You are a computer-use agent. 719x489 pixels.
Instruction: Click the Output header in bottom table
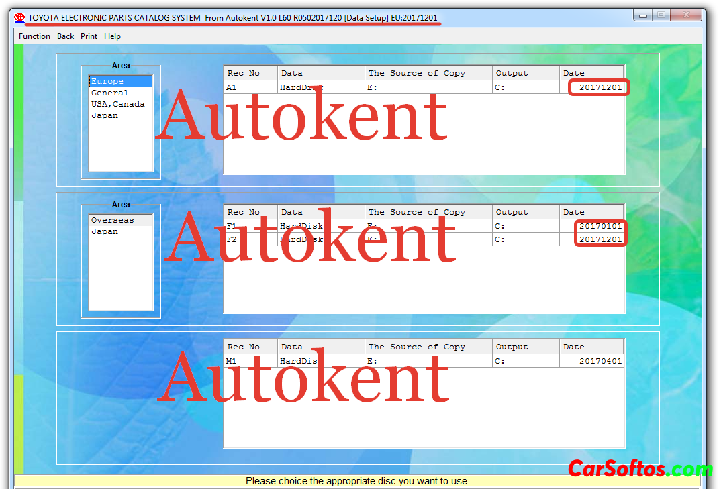click(512, 347)
